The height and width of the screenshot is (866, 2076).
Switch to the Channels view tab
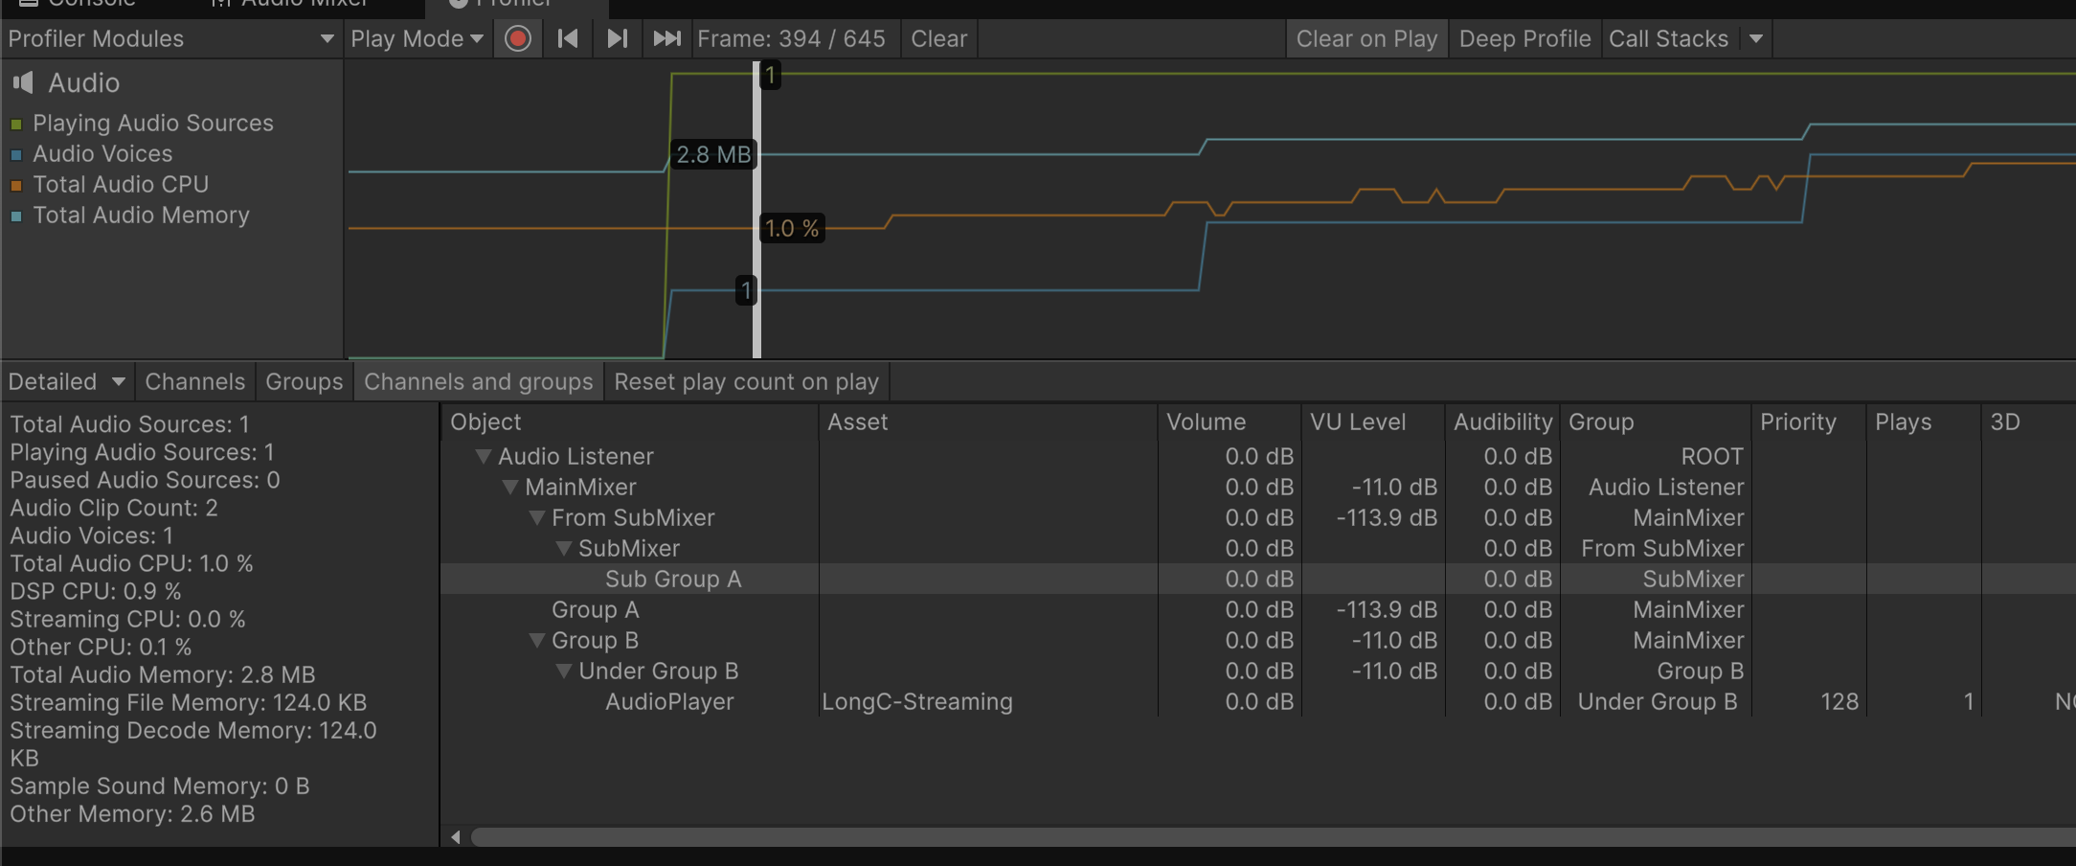point(194,382)
